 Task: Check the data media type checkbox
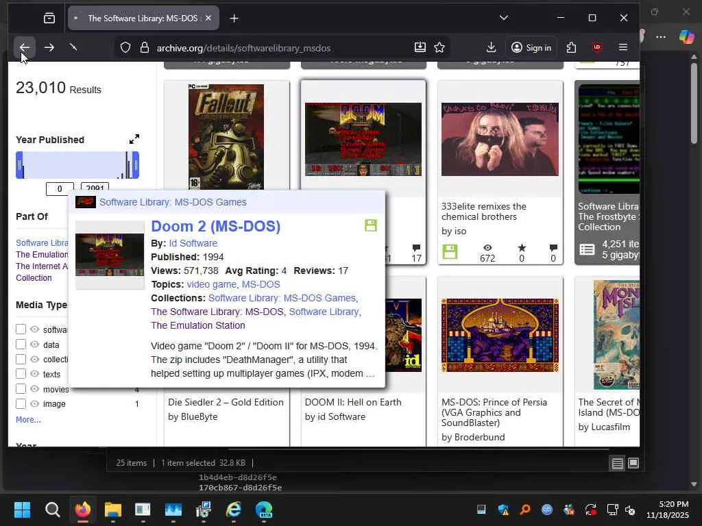point(21,345)
